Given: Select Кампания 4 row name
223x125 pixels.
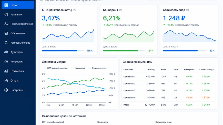Looking at the screenshot, I should 129,97.
